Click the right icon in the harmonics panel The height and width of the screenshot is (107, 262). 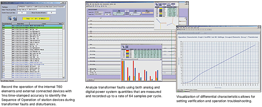pos(127,47)
